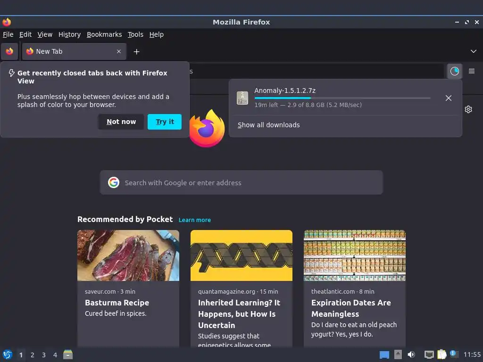Switch to workspace 1 in taskbar
The image size is (483, 362).
(21, 355)
